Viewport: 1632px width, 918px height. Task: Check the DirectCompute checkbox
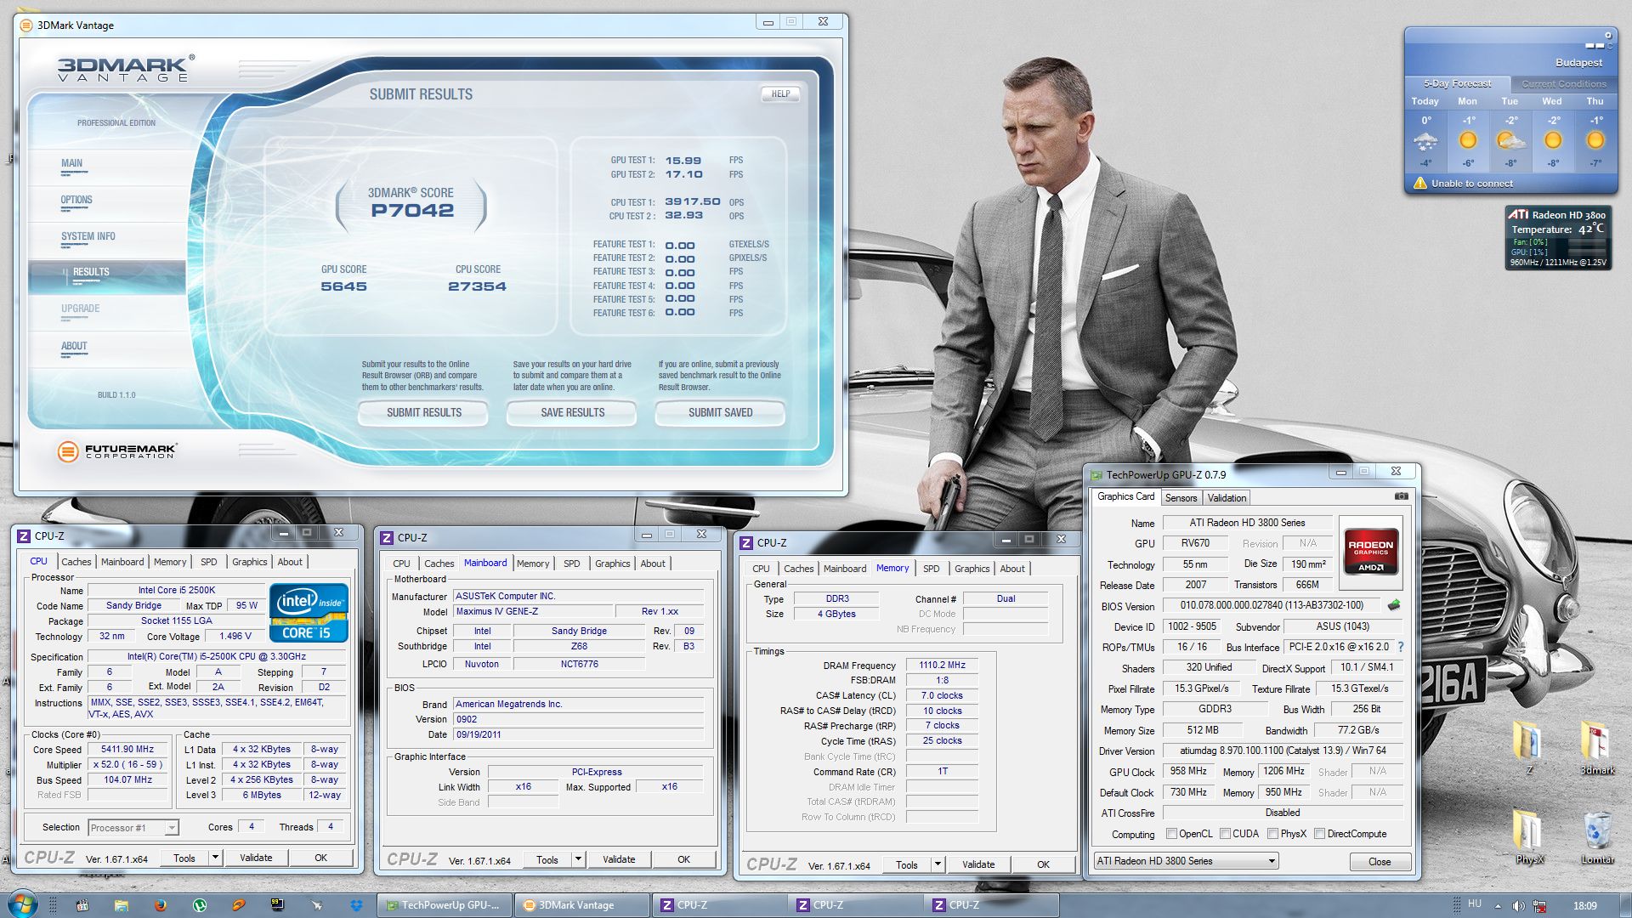coord(1319,834)
